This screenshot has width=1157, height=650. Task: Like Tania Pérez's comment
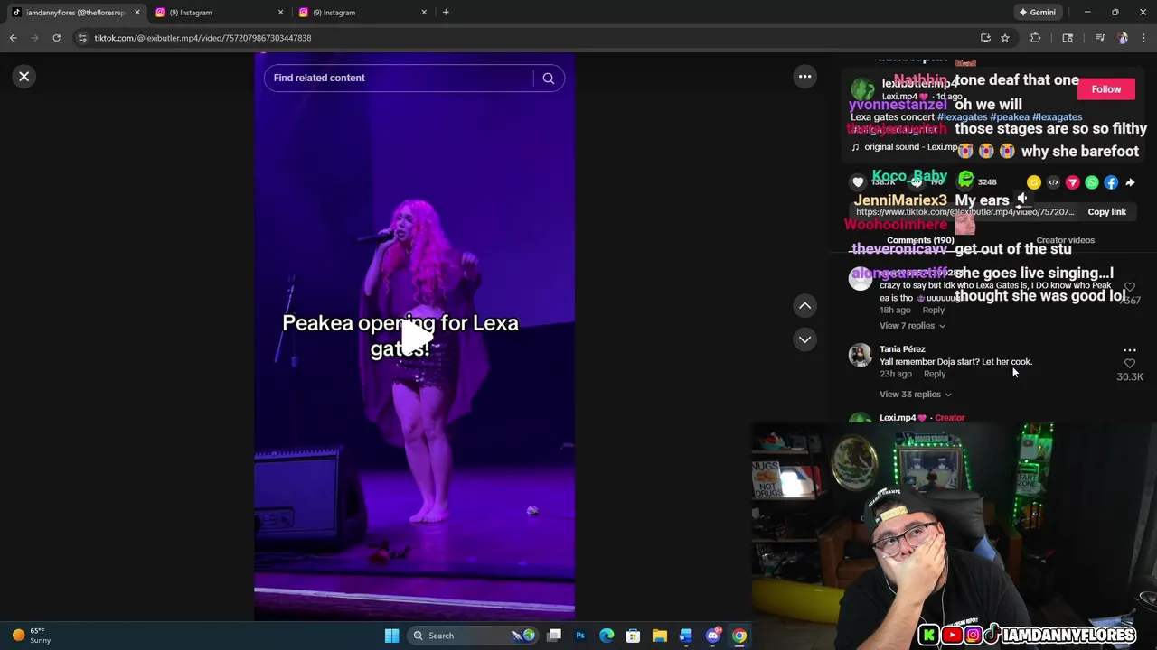1129,363
